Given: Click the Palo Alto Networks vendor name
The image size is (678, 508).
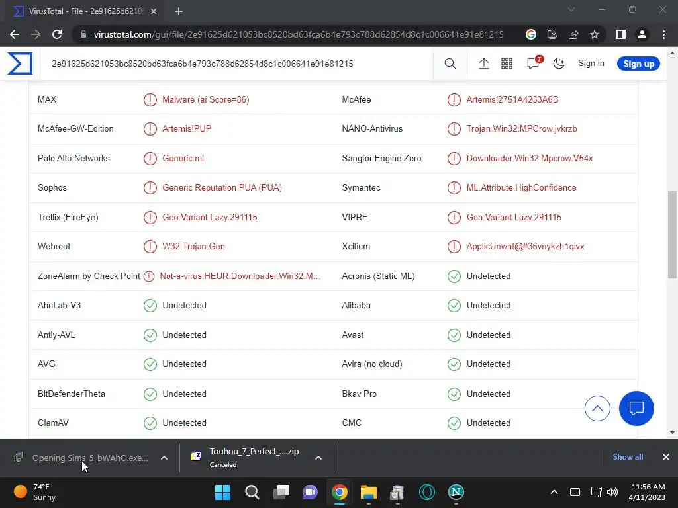Looking at the screenshot, I should click(x=73, y=159).
